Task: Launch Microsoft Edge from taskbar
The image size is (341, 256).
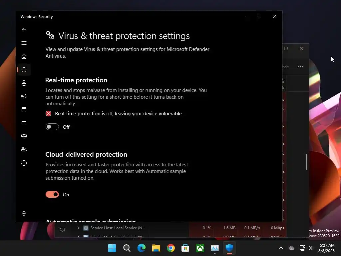Action: [141, 248]
